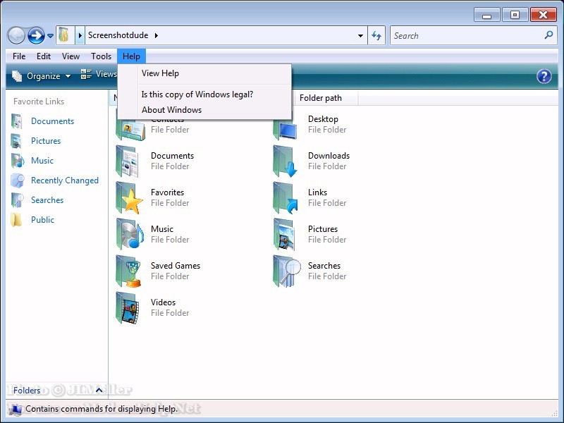Click the Music folder name in file list
The height and width of the screenshot is (423, 564).
click(x=162, y=229)
